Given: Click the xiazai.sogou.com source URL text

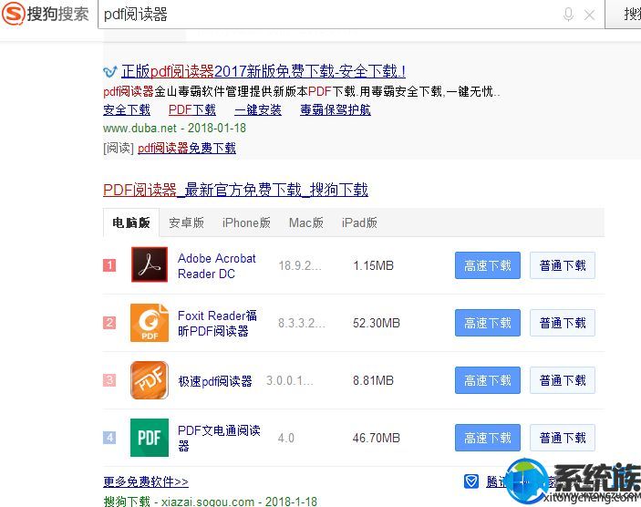Looking at the screenshot, I should pyautogui.click(x=208, y=502).
